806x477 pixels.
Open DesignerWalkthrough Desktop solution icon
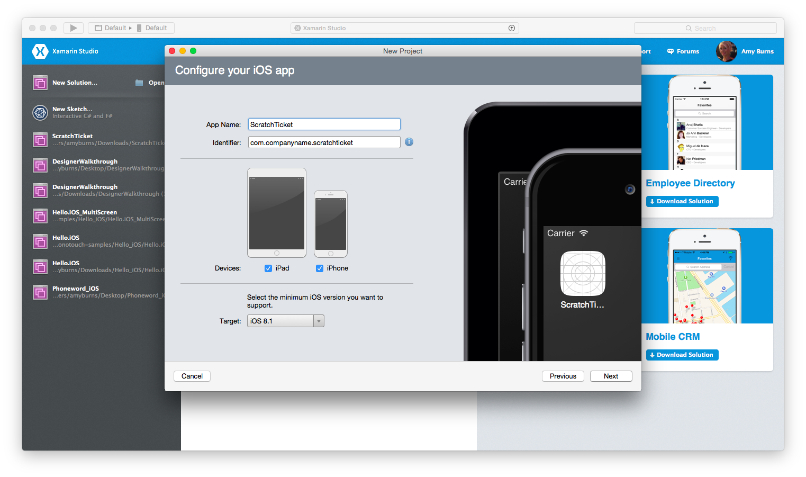pyautogui.click(x=40, y=165)
